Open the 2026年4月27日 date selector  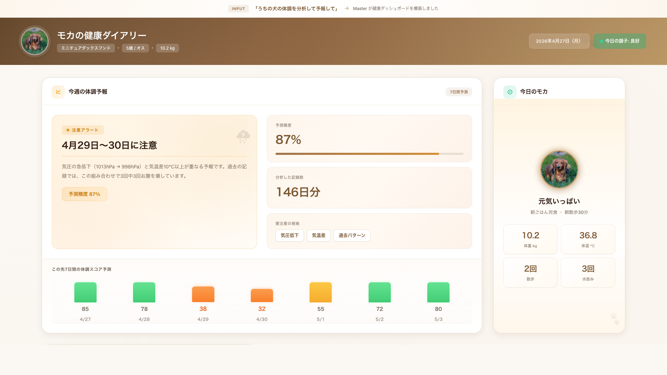559,41
